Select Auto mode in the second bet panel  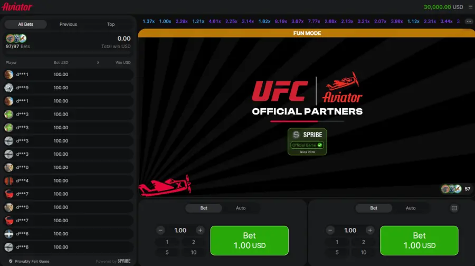pyautogui.click(x=411, y=208)
